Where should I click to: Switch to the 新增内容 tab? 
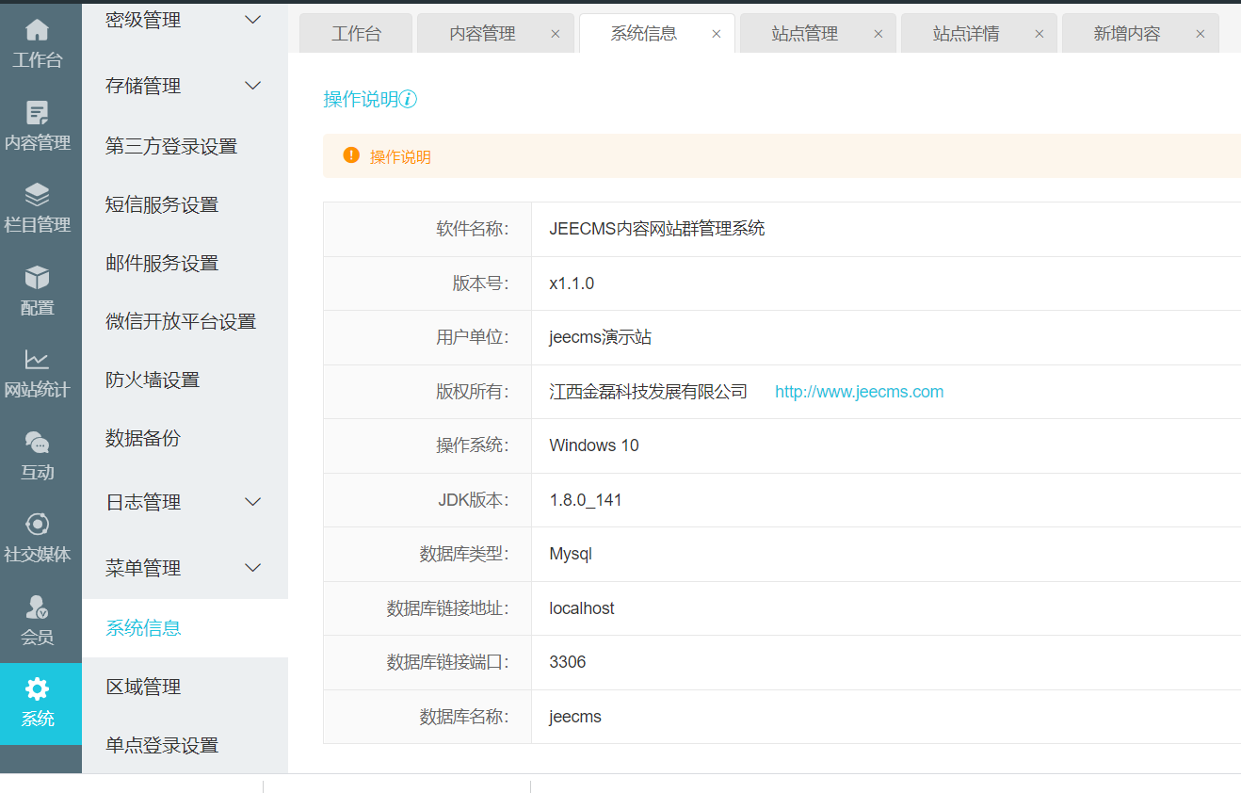tap(1126, 34)
